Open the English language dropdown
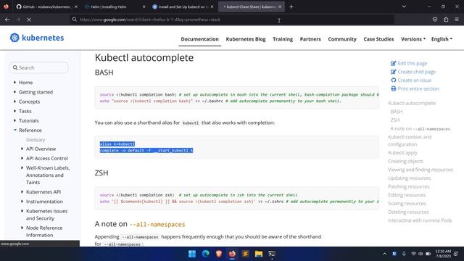The width and height of the screenshot is (464, 261). (x=442, y=39)
